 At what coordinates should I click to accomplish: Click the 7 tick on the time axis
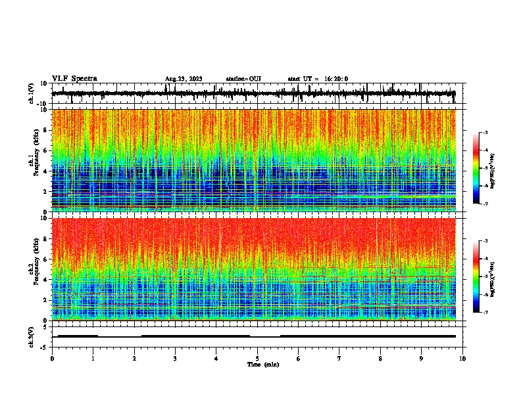point(339,359)
